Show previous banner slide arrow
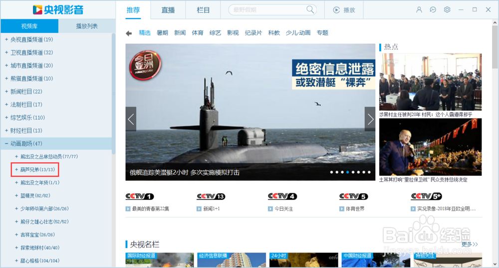 click(131, 119)
